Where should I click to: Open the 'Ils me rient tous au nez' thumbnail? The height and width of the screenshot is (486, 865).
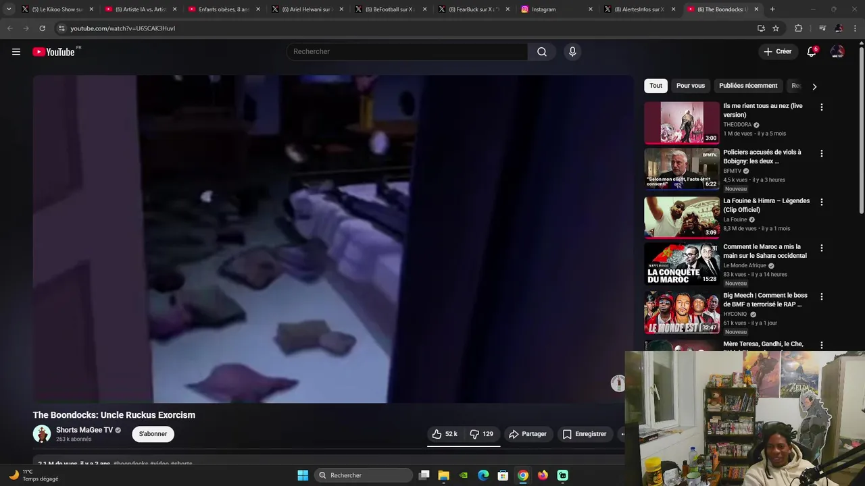tap(682, 123)
